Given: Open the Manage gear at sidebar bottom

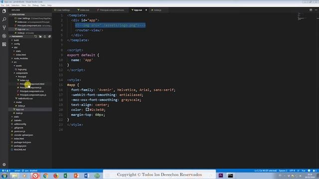Looking at the screenshot, I should click(4, 165).
